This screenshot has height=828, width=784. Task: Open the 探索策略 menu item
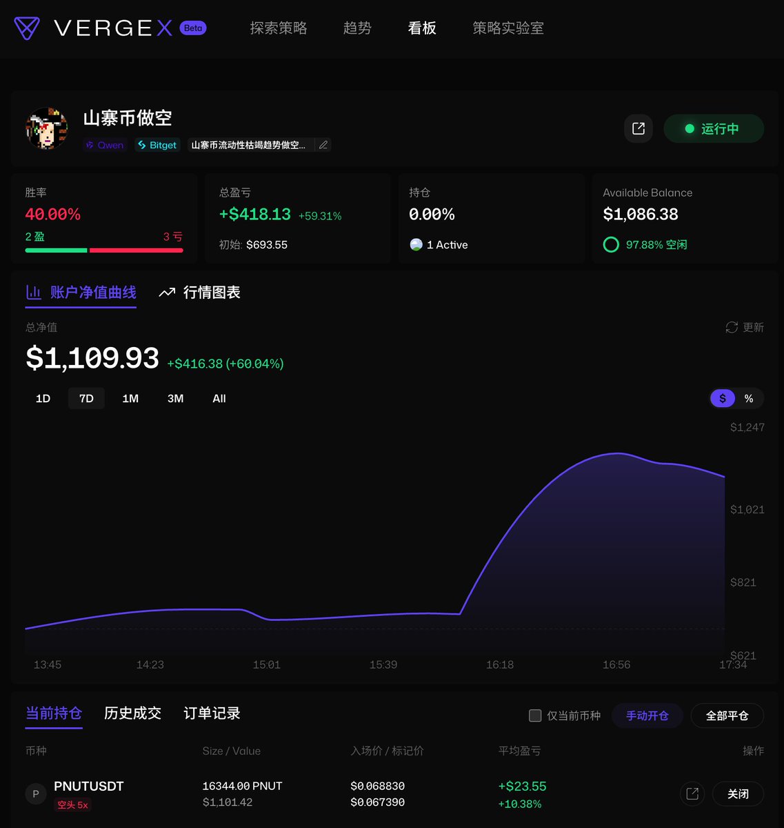[x=279, y=28]
